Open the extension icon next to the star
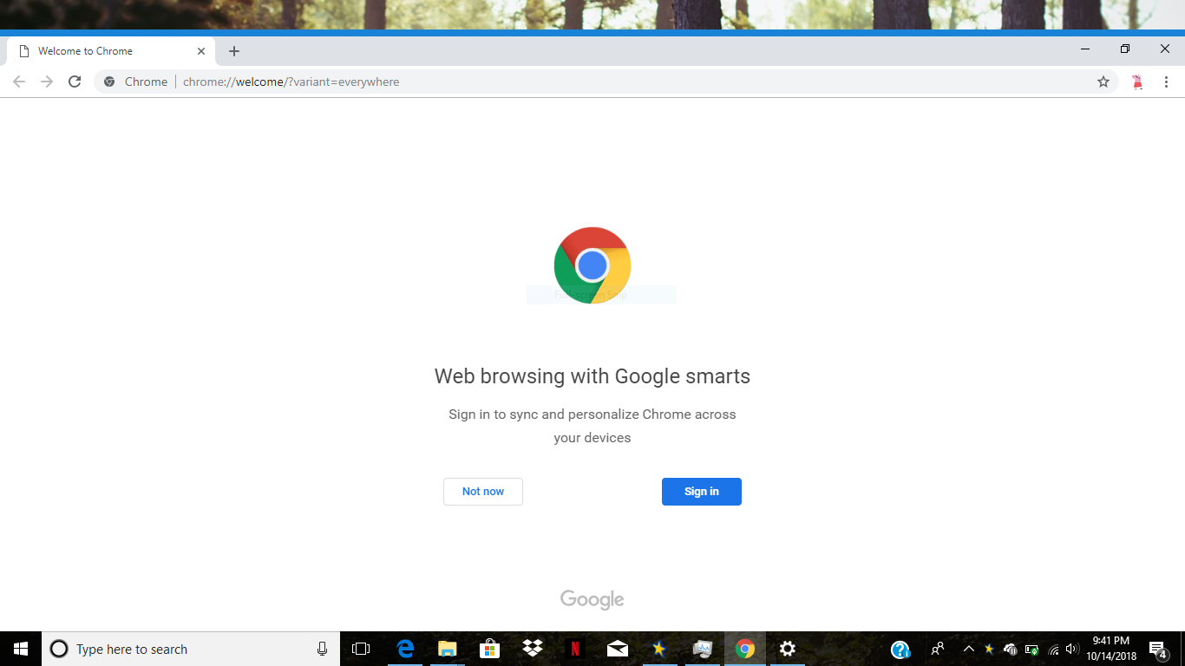The width and height of the screenshot is (1185, 666). [x=1137, y=82]
